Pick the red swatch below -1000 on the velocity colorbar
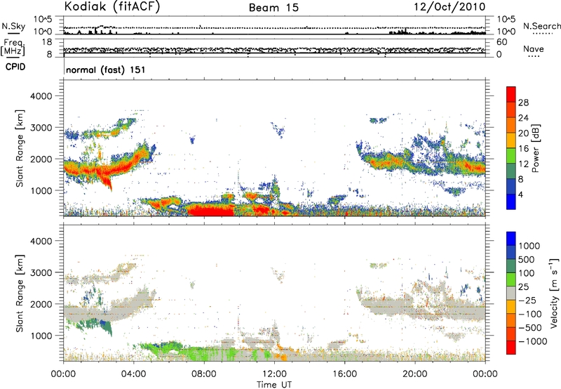This screenshot has width=561, height=389. click(x=511, y=348)
